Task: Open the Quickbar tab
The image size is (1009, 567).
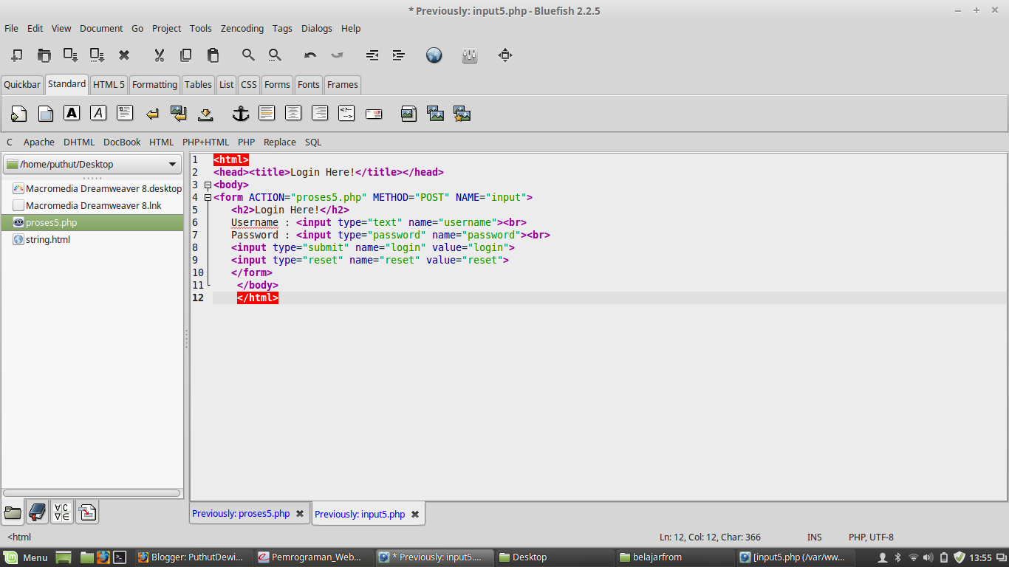Action: [22, 85]
